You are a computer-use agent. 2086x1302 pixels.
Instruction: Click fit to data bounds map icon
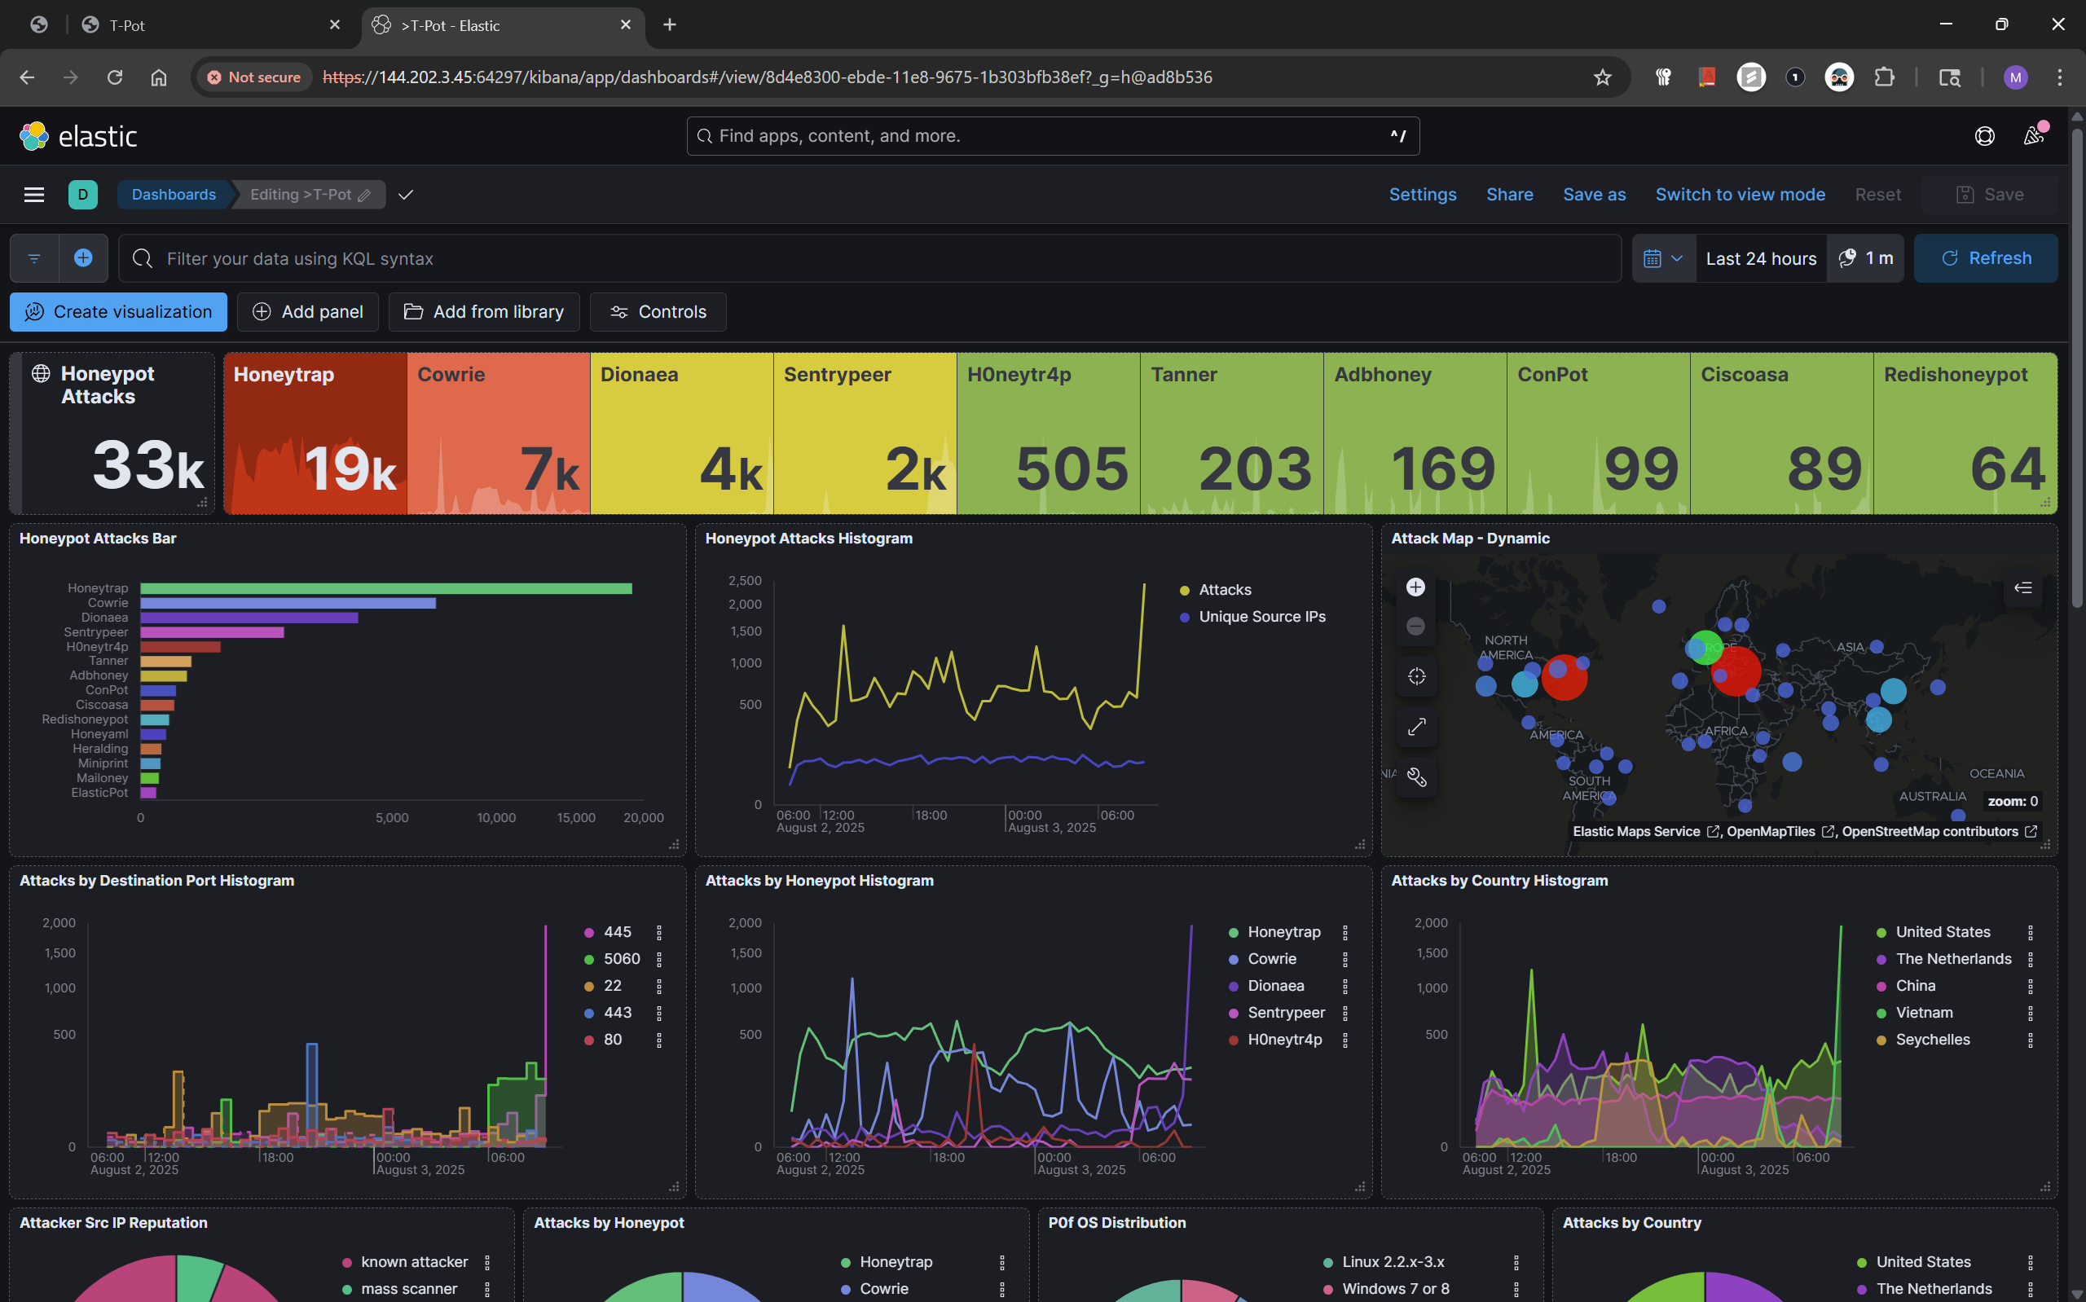[1416, 676]
